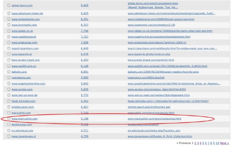Toggle checkbox for www.superhumor.pl
Image resolution: width=234 pixels, height=147 pixels.
pyautogui.click(x=9, y=37)
